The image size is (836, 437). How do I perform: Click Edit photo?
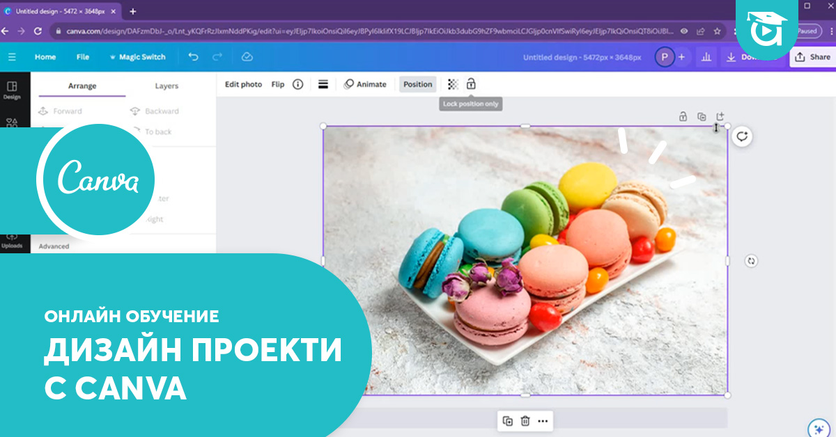coord(243,84)
